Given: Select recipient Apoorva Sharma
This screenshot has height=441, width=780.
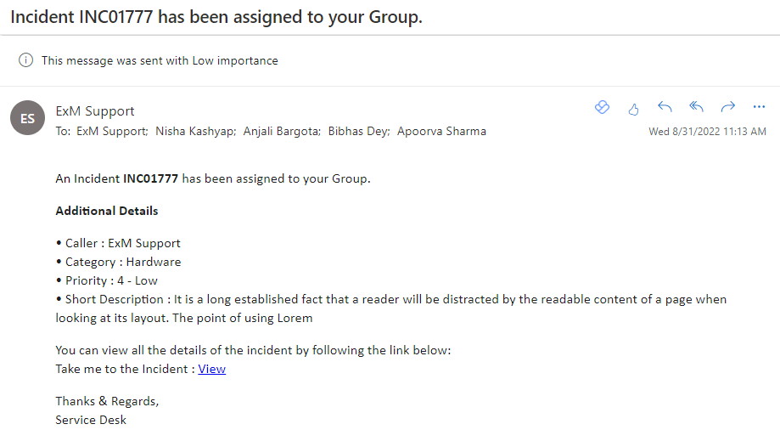Looking at the screenshot, I should click(441, 132).
